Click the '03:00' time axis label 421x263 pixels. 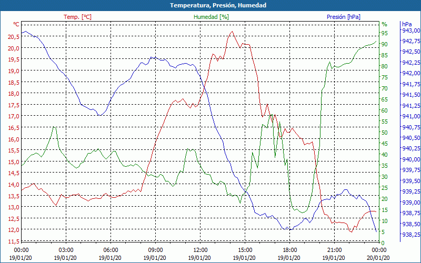tap(66, 250)
